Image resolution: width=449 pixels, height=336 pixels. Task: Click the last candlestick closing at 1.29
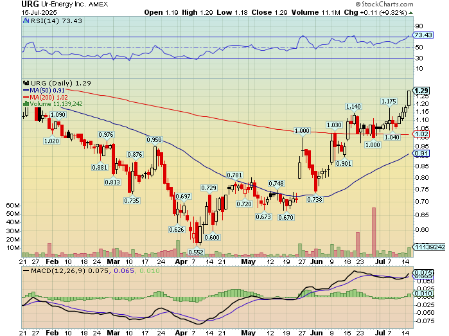(x=409, y=99)
